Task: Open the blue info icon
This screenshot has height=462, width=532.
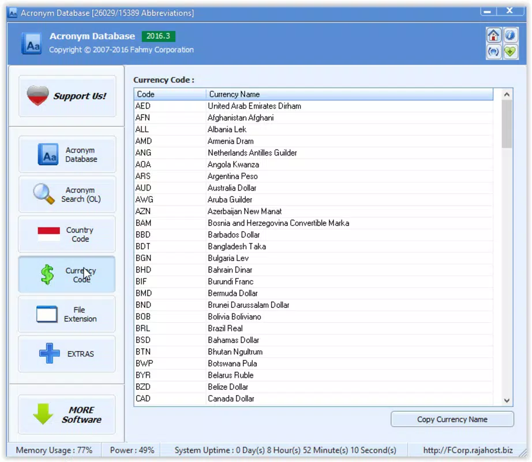Action: click(x=510, y=35)
